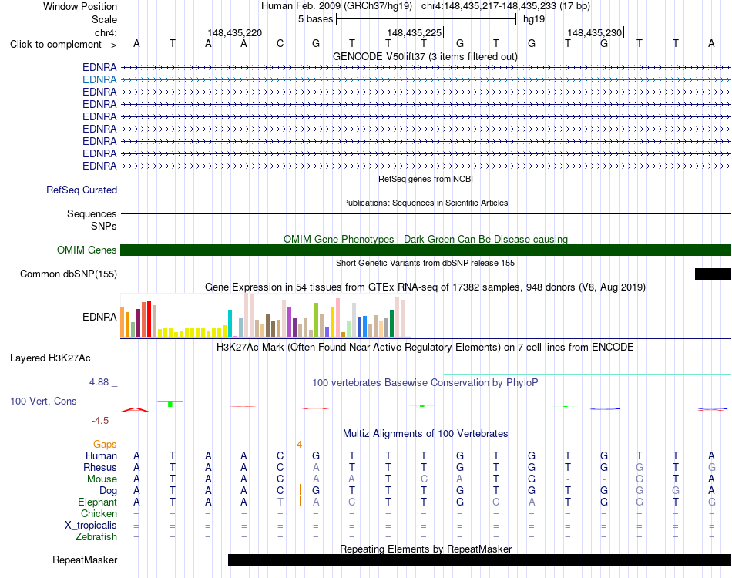Click the Multiz Alignments of 100 Vertebrates title

425,434
